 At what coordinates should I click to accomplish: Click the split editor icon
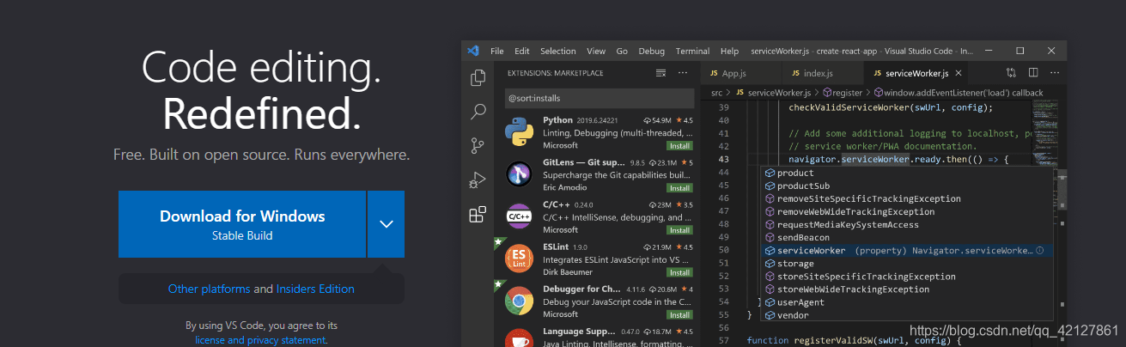(x=1033, y=73)
